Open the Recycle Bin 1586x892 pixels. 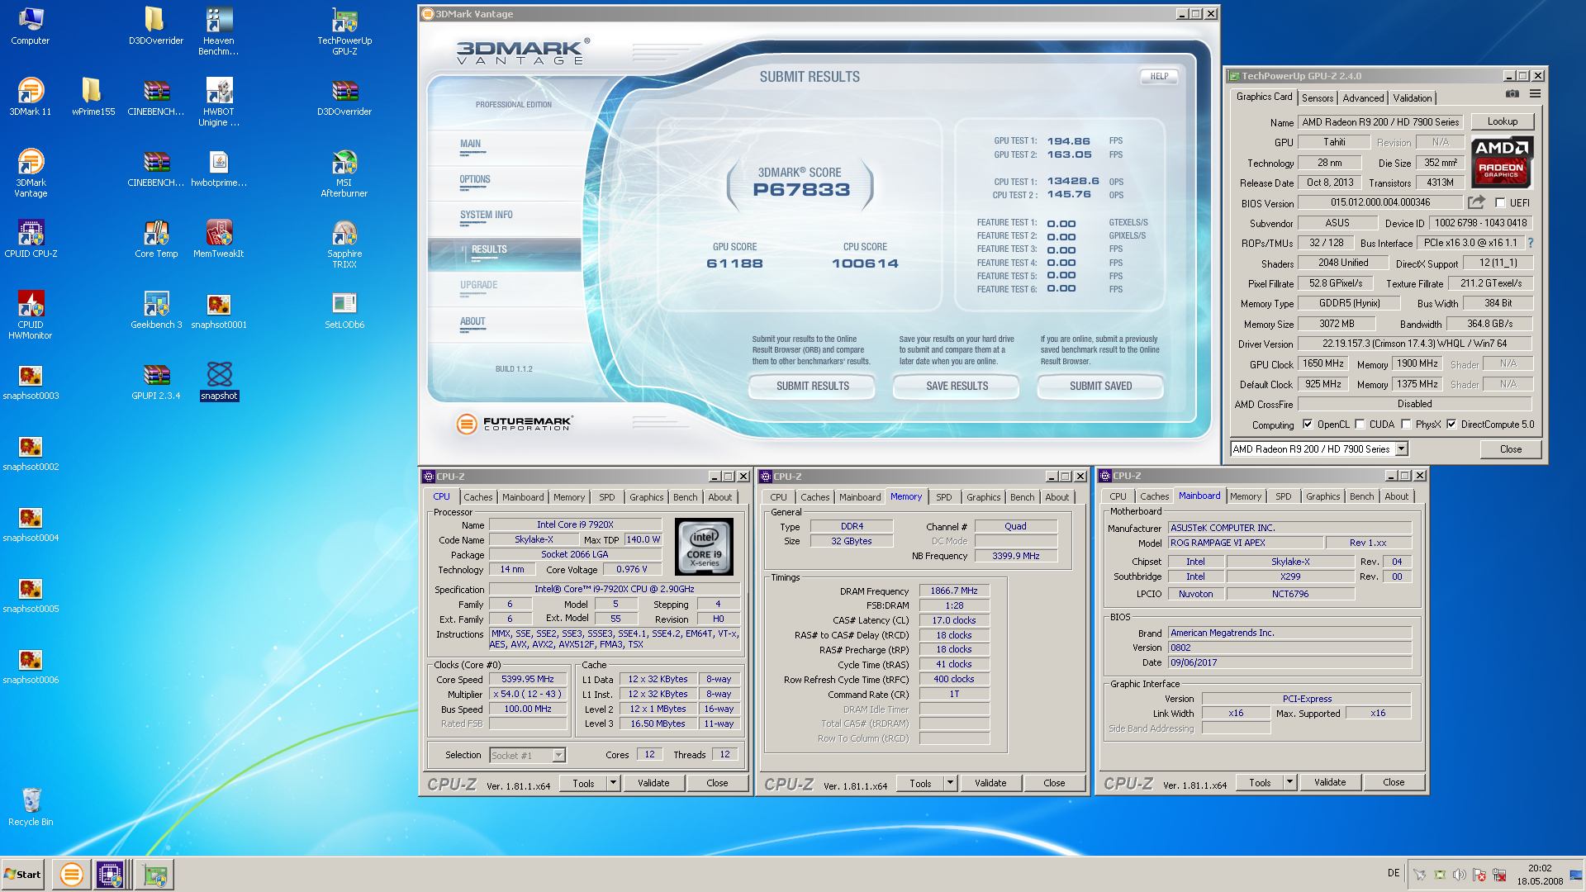point(31,807)
